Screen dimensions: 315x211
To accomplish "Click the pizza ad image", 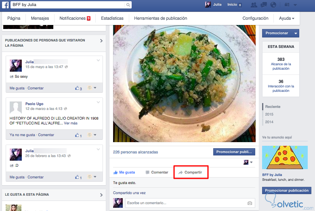I will (x=285, y=157).
